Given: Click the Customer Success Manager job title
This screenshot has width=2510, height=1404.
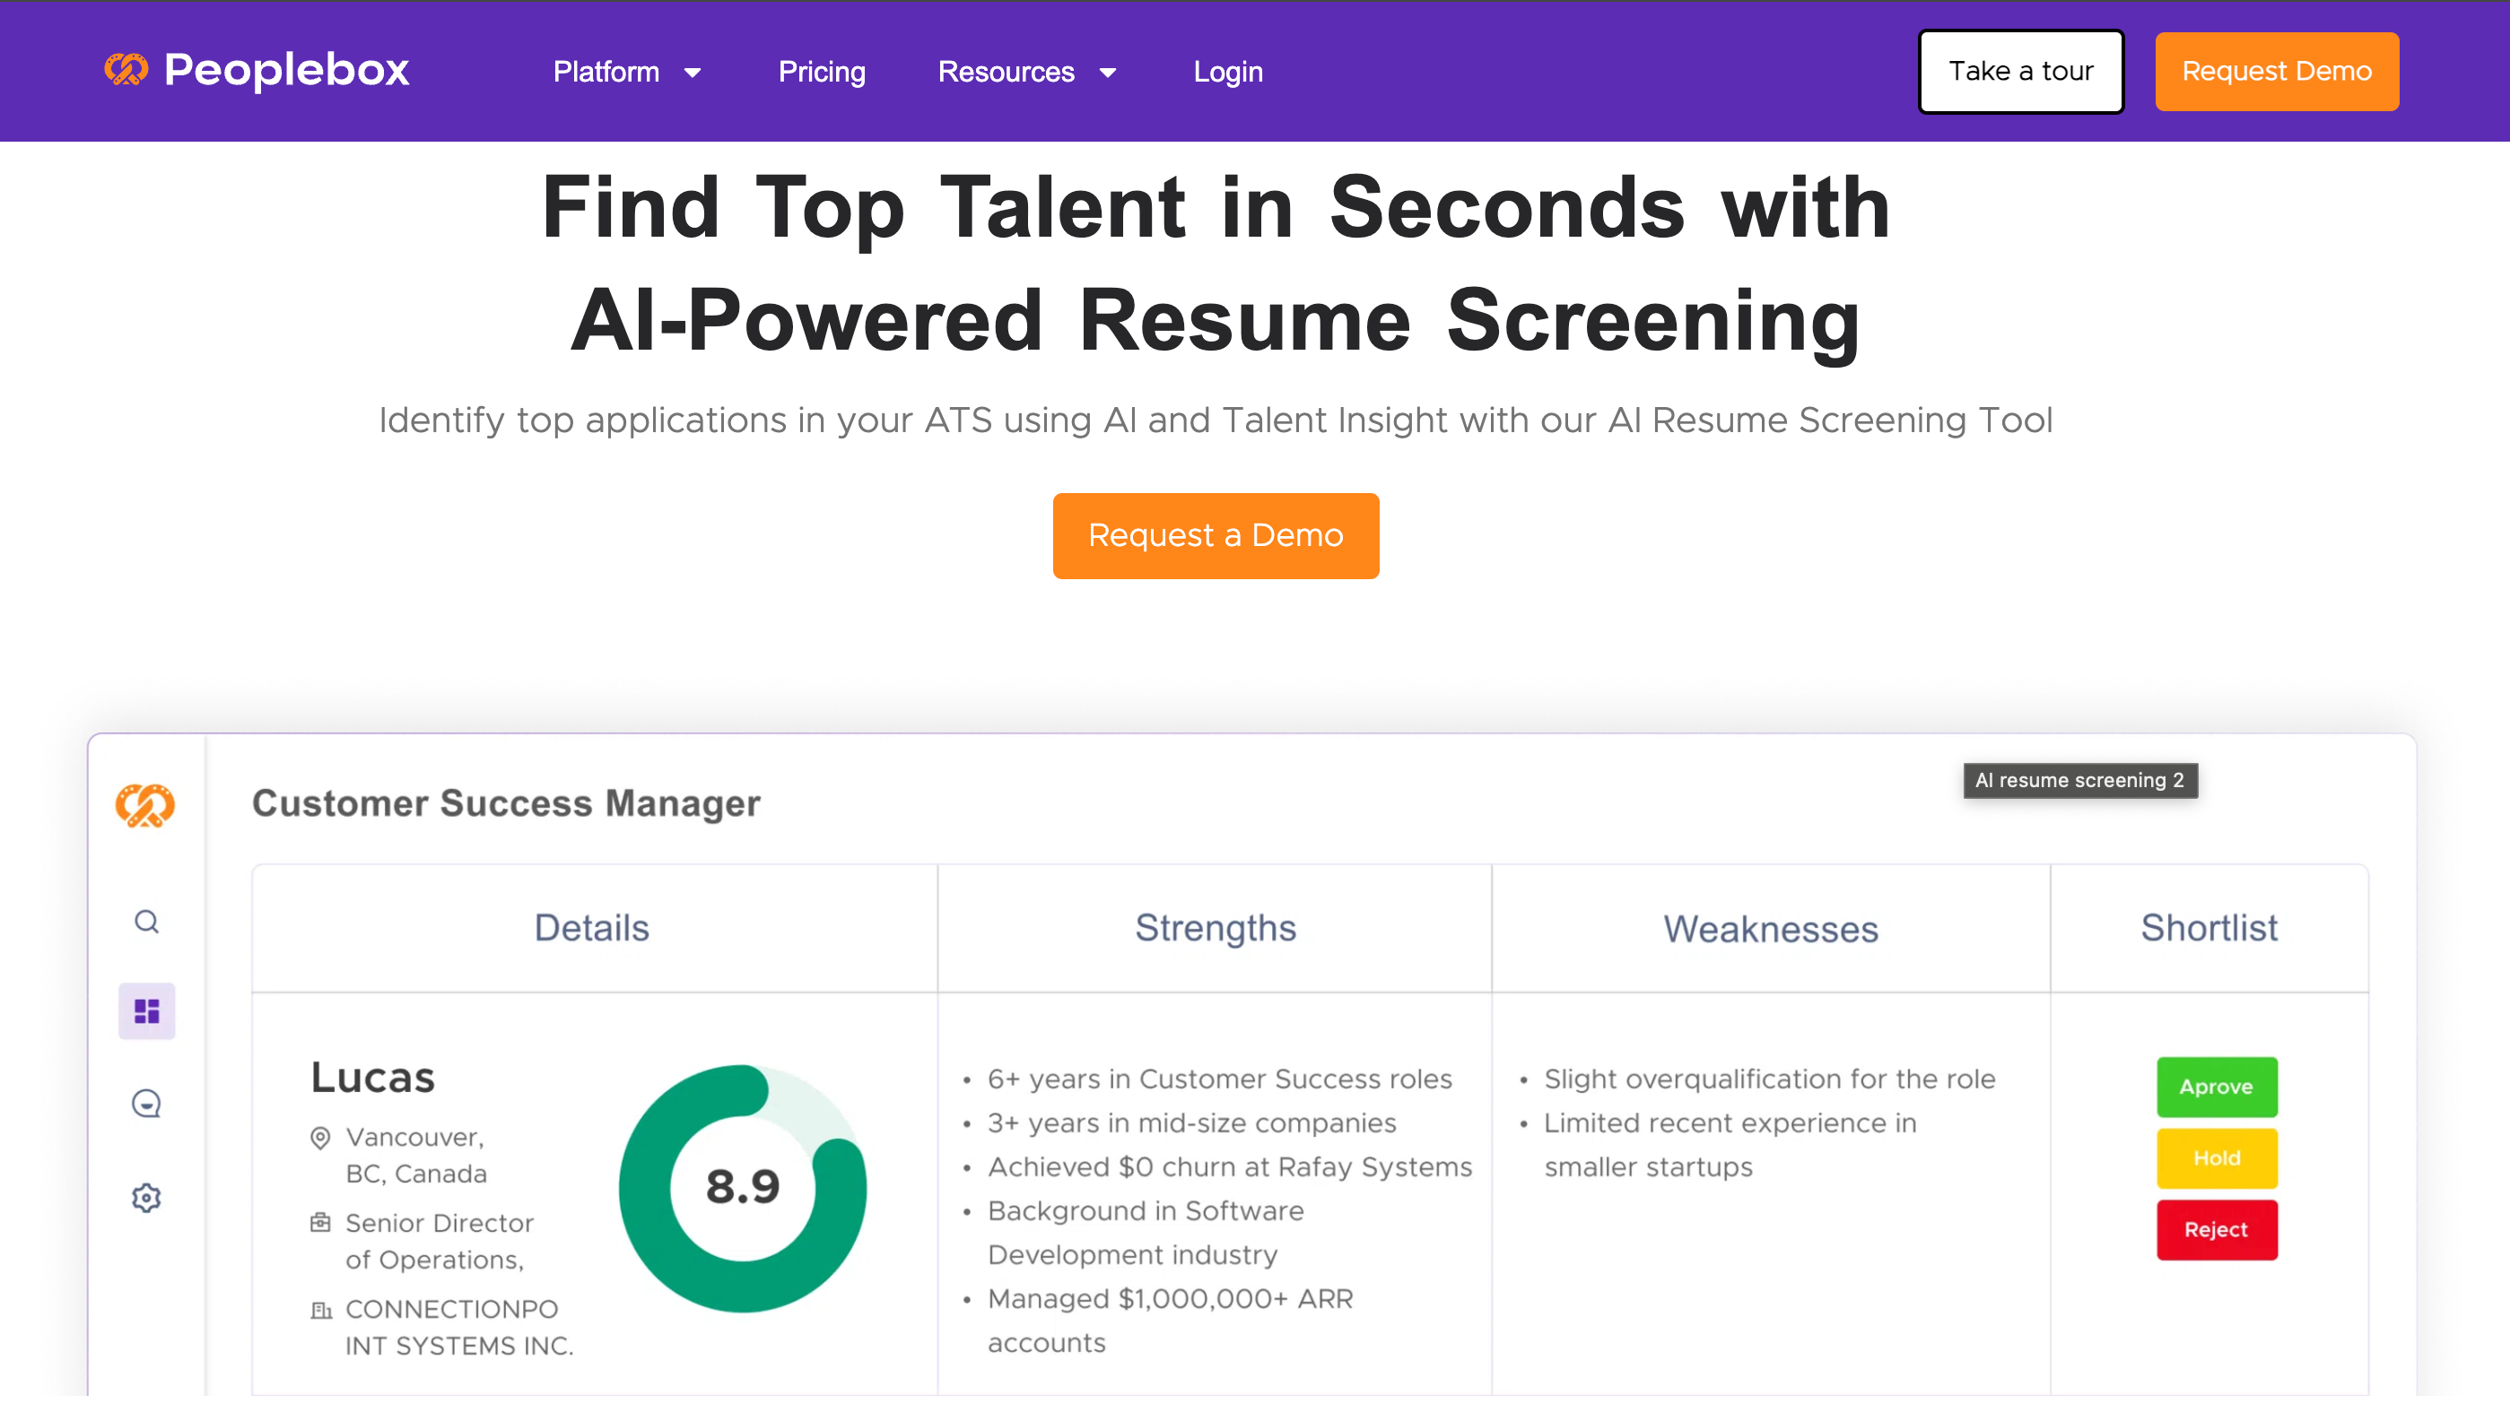Looking at the screenshot, I should (x=509, y=802).
